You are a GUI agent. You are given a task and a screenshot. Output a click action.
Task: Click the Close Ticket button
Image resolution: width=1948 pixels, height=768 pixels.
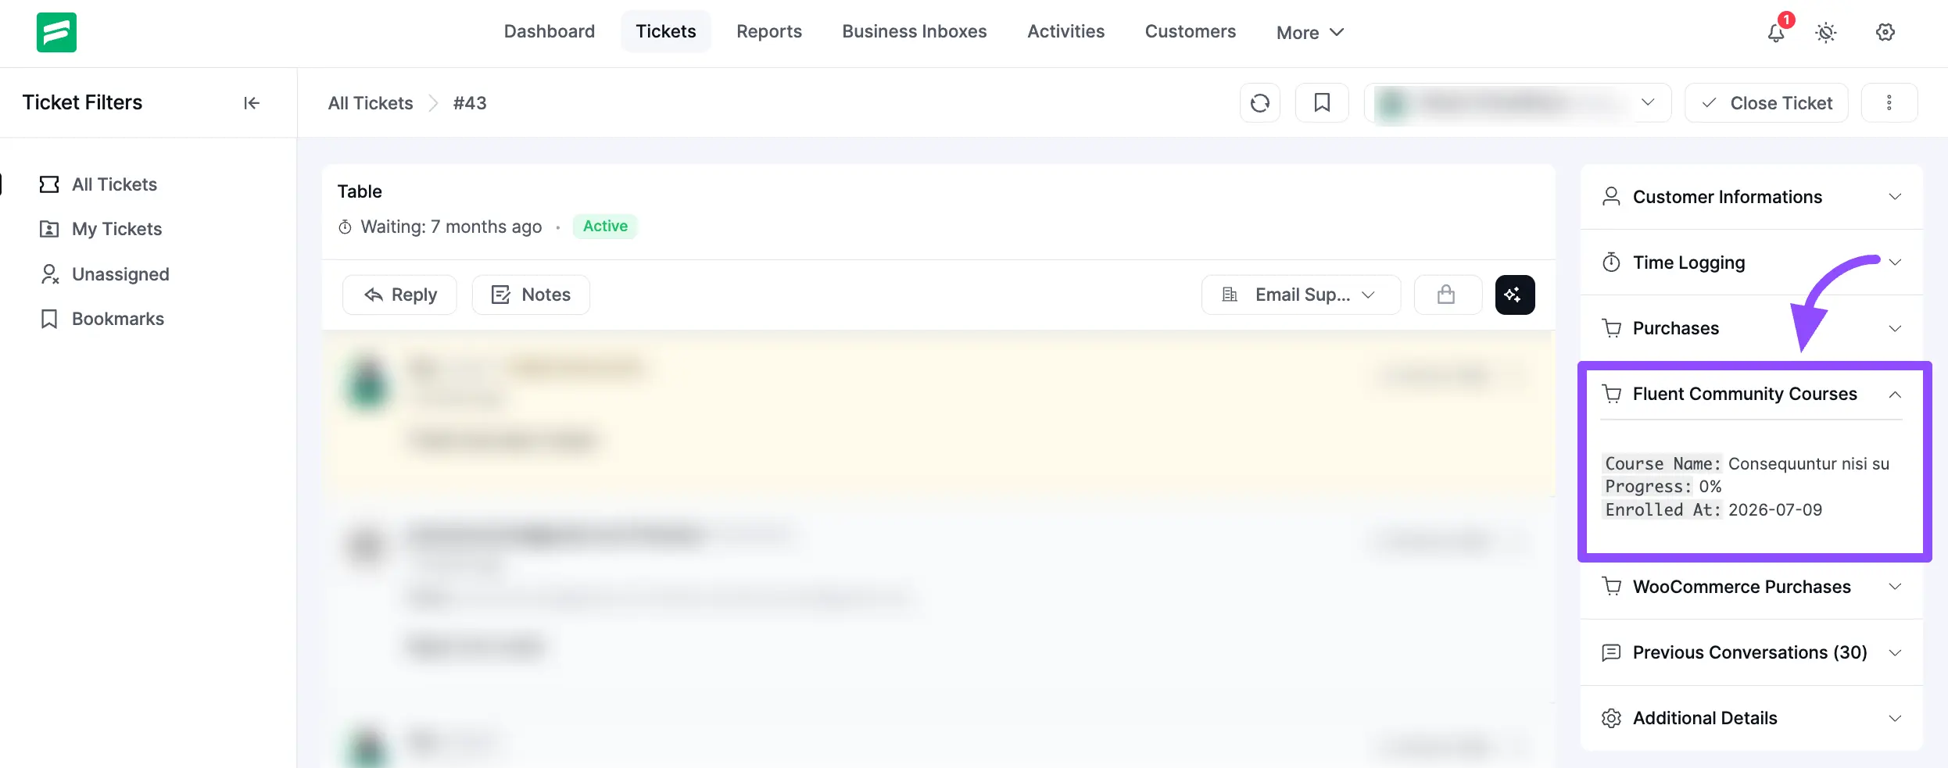click(1767, 103)
